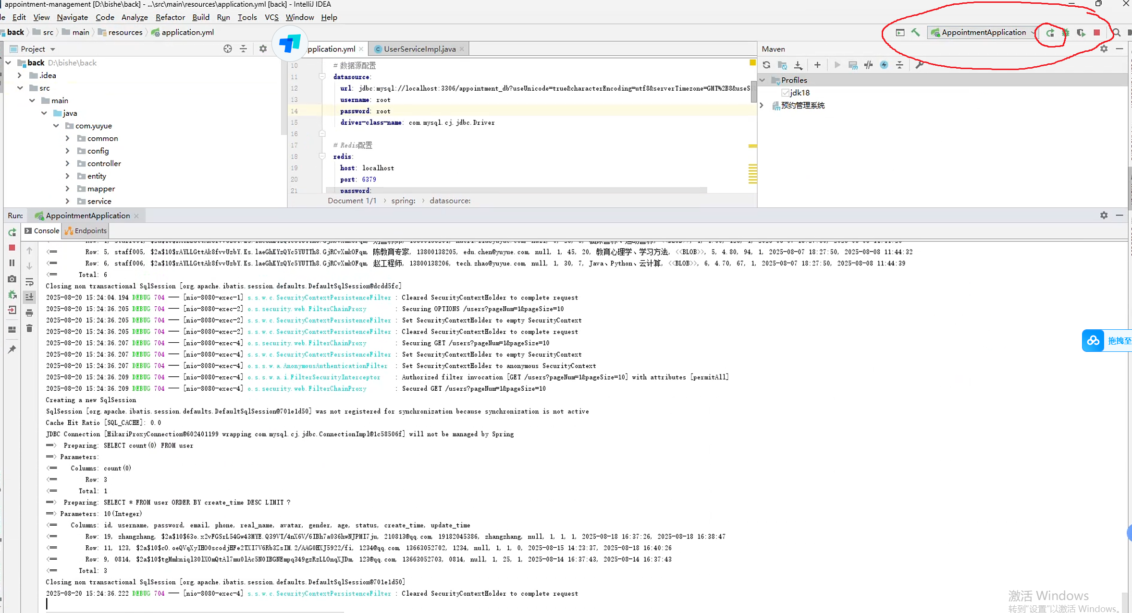Switch to the Endpoints tab
The image size is (1132, 613).
[x=86, y=231]
